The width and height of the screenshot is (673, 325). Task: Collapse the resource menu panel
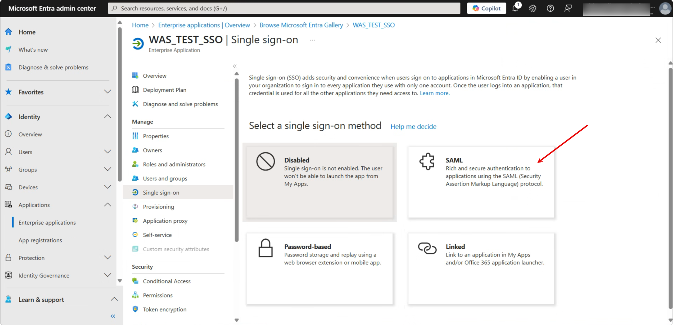pyautogui.click(x=235, y=66)
